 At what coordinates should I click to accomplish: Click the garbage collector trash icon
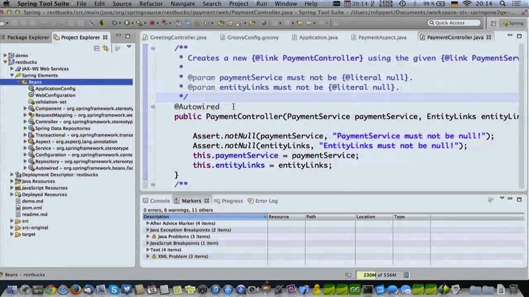click(x=406, y=275)
